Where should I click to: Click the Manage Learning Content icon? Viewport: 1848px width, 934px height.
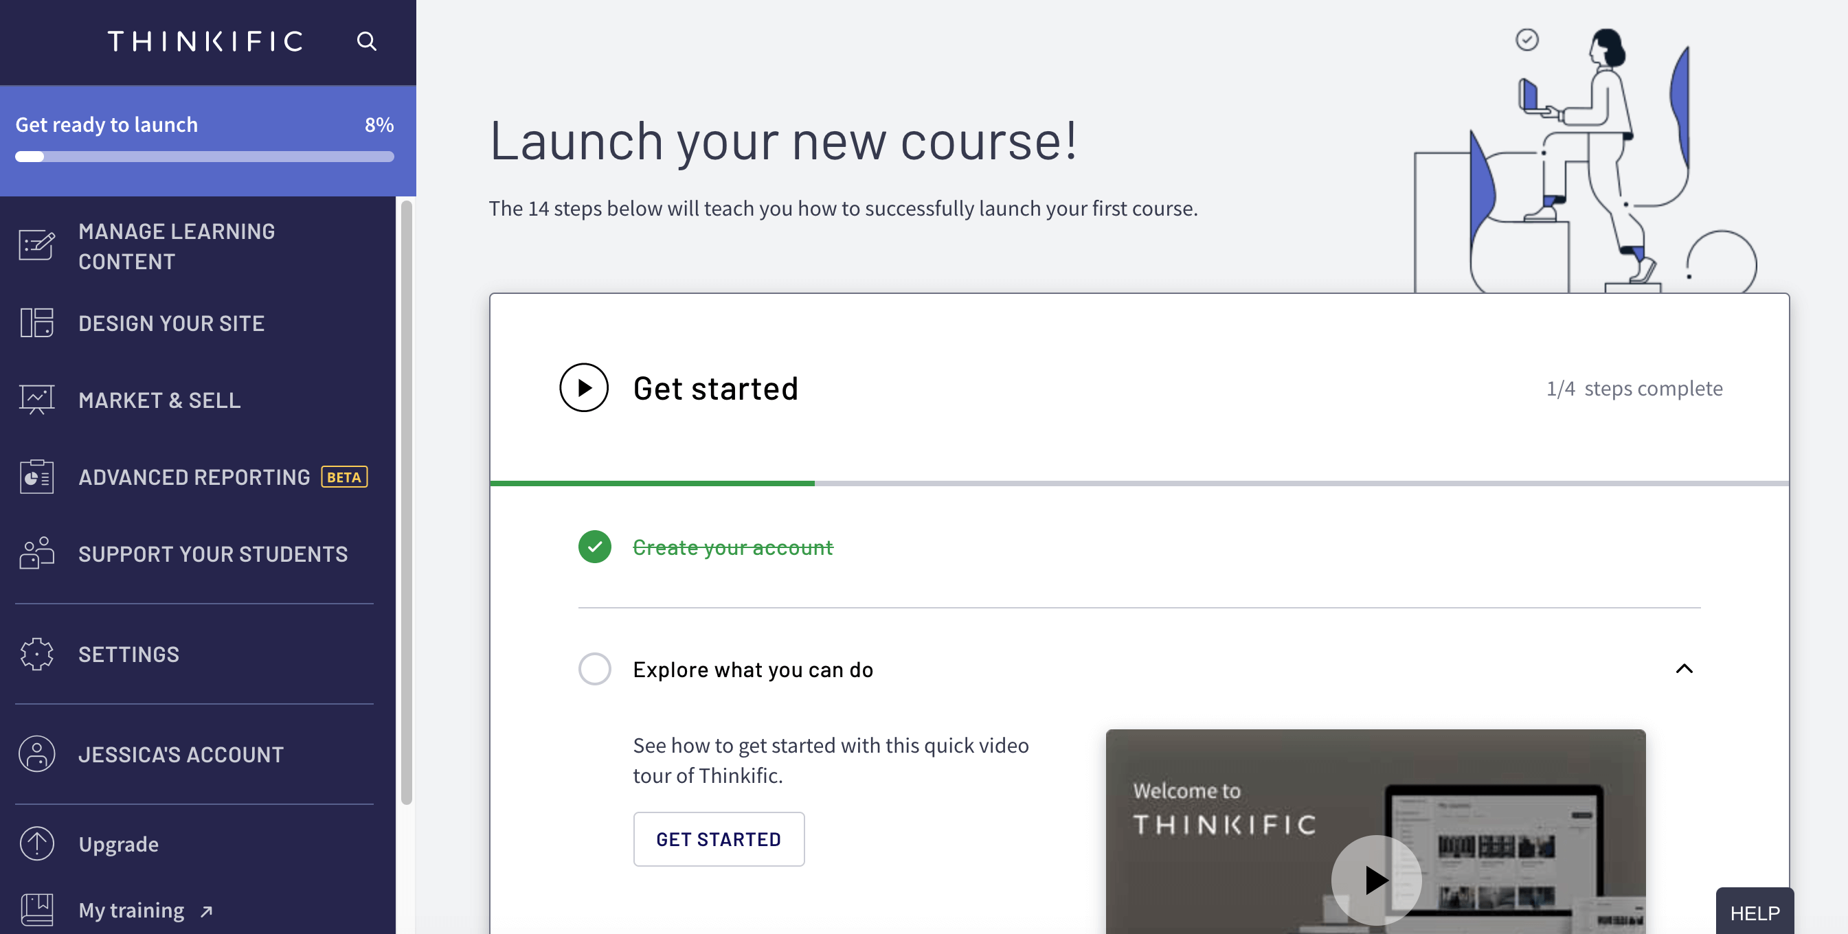click(36, 246)
